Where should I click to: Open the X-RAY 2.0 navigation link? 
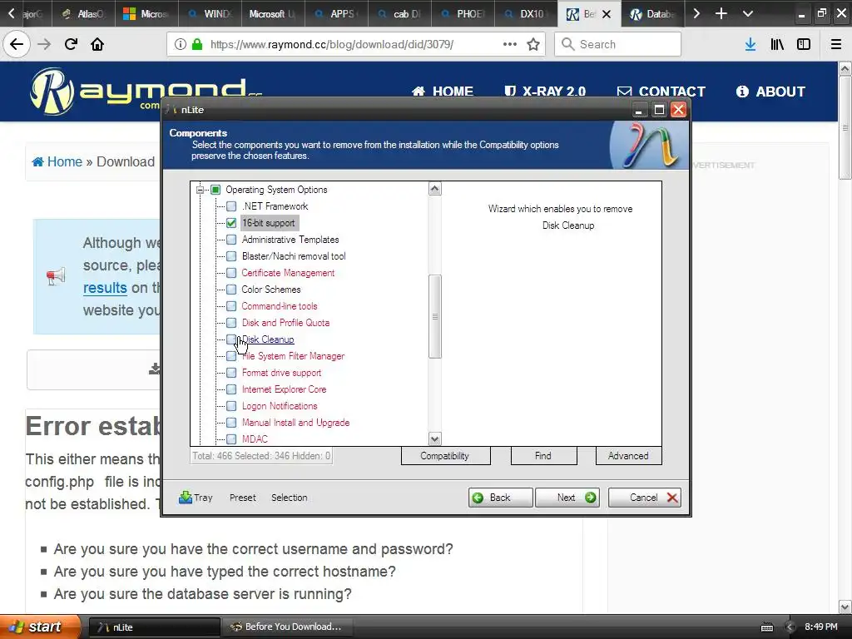coord(544,92)
